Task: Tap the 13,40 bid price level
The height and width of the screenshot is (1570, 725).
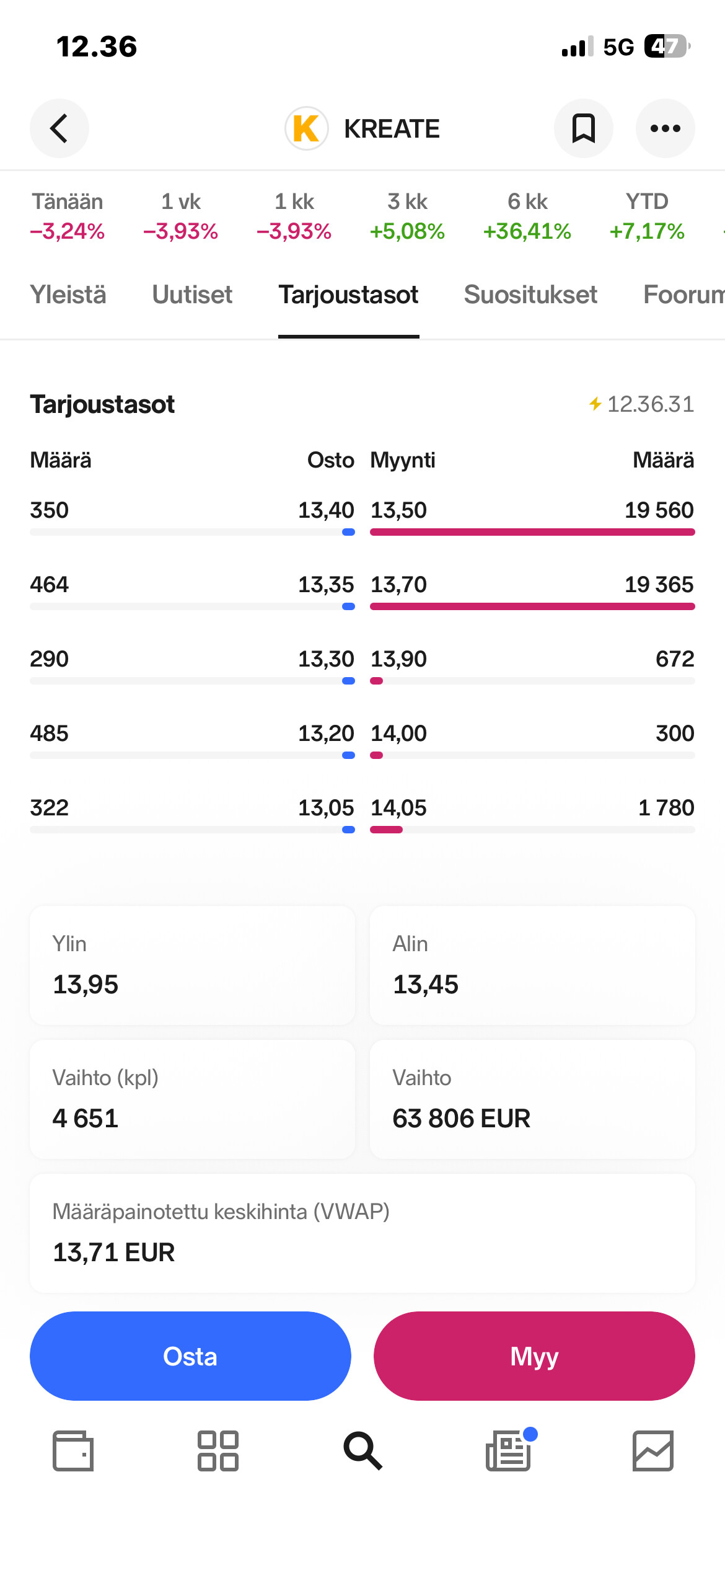Action: pyautogui.click(x=326, y=510)
